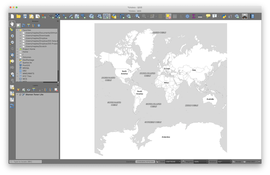Viewport: 270px width, 175px height.
Task: Click the Magnifier percentage spin box
Action: pyautogui.click(x=200, y=162)
